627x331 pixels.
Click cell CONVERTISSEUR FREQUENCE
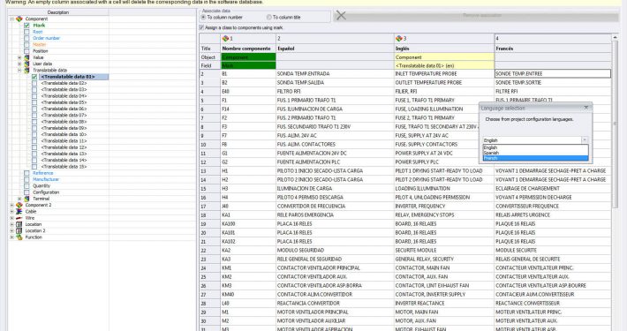click(553, 206)
